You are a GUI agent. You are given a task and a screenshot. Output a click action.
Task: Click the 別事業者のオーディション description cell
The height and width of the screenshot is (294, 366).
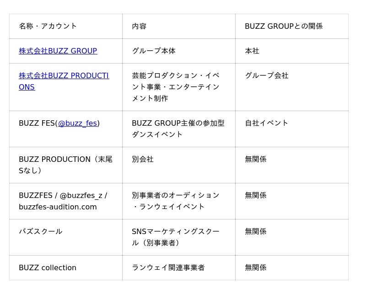(176, 201)
